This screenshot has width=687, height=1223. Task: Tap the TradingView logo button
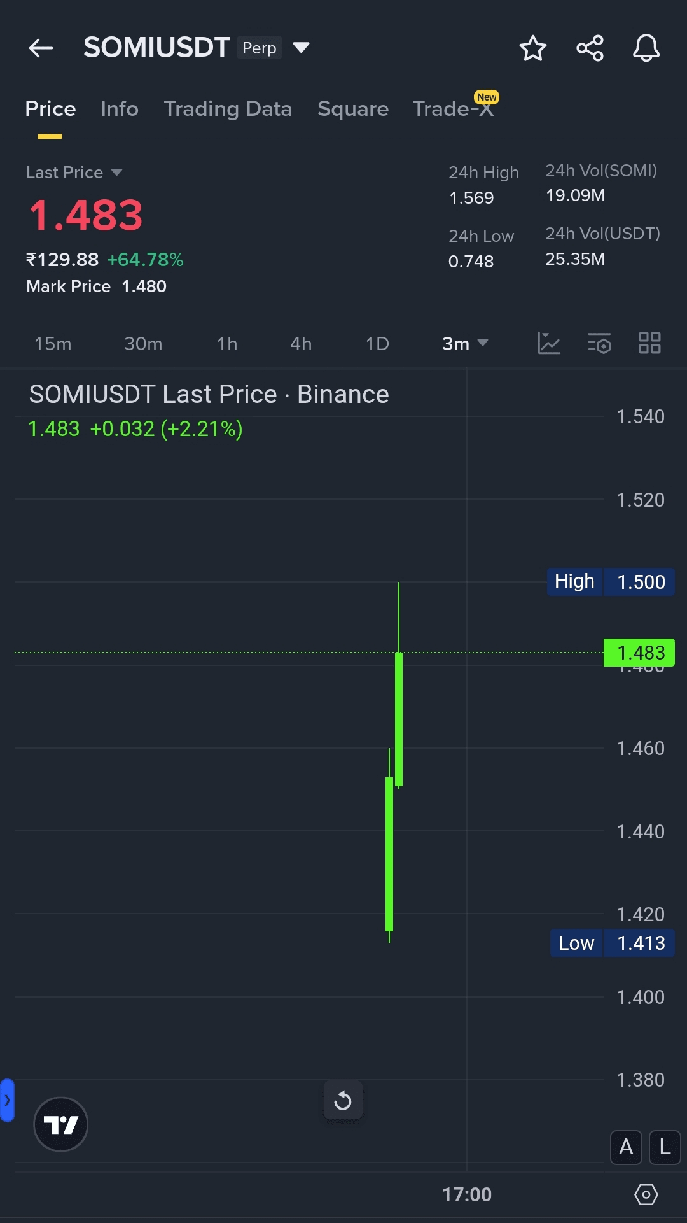pos(60,1124)
